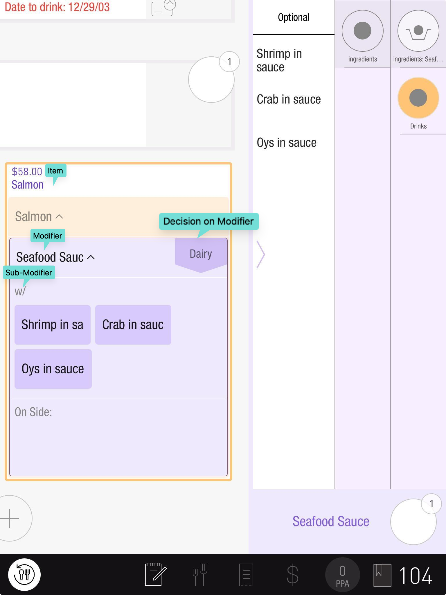
Task: Toggle the Crab in sauc sub-modifier
Action: click(x=133, y=325)
